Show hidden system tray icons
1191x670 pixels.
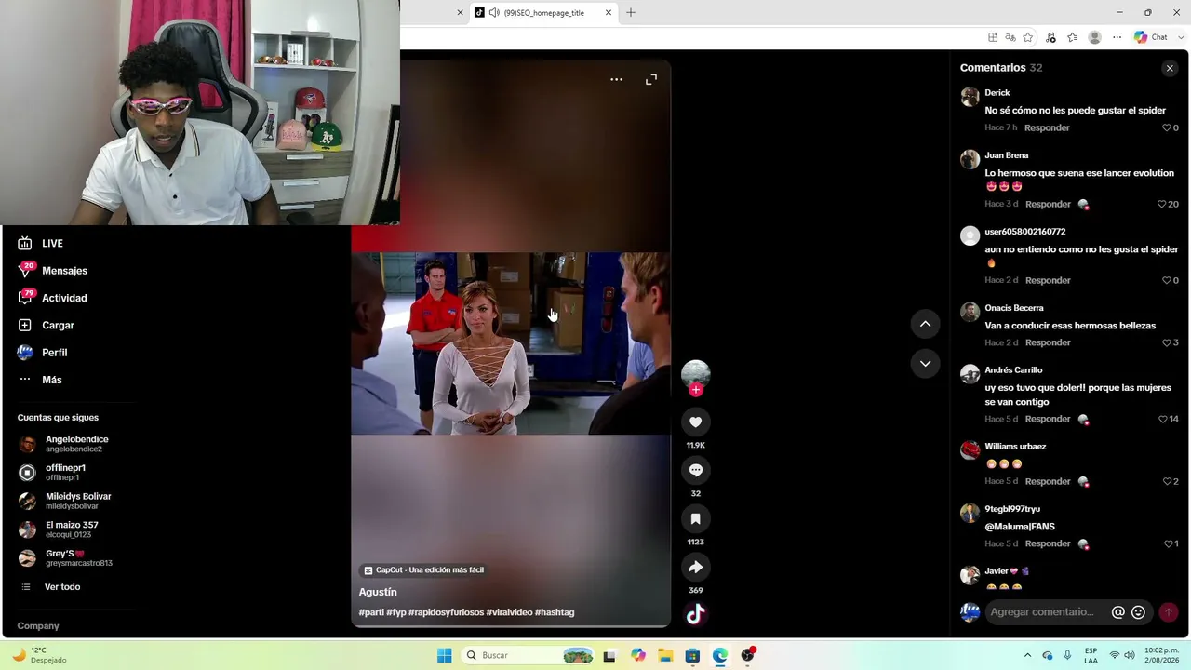[x=1027, y=655]
